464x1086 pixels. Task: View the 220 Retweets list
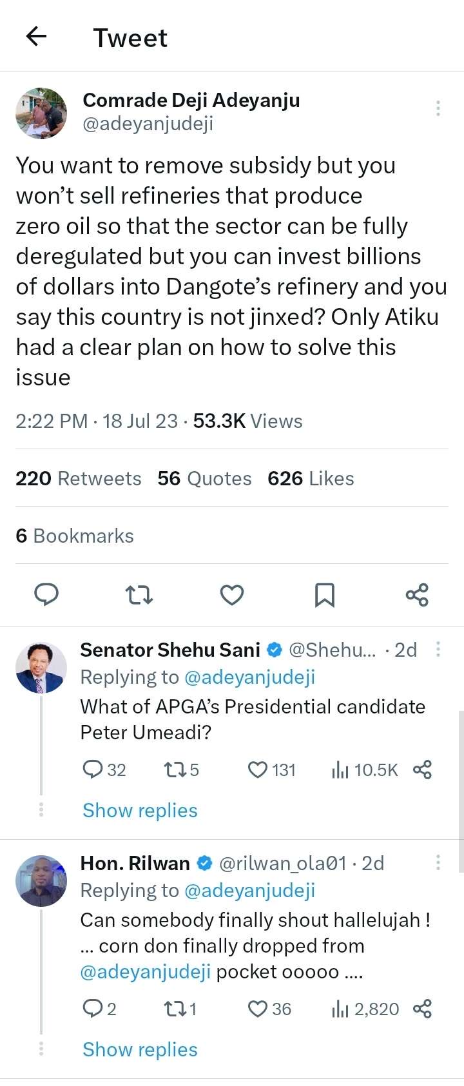click(x=79, y=478)
